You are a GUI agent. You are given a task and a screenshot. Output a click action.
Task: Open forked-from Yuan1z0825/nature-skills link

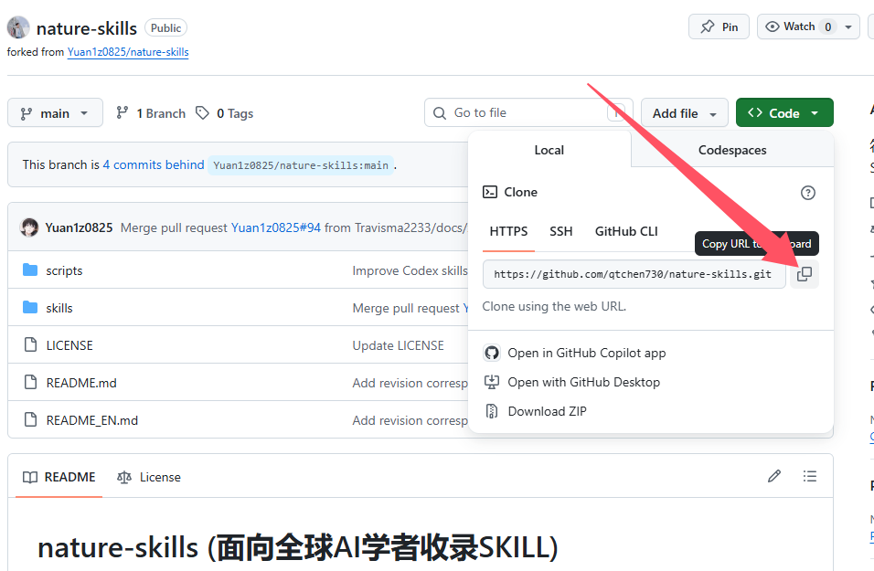tap(128, 52)
